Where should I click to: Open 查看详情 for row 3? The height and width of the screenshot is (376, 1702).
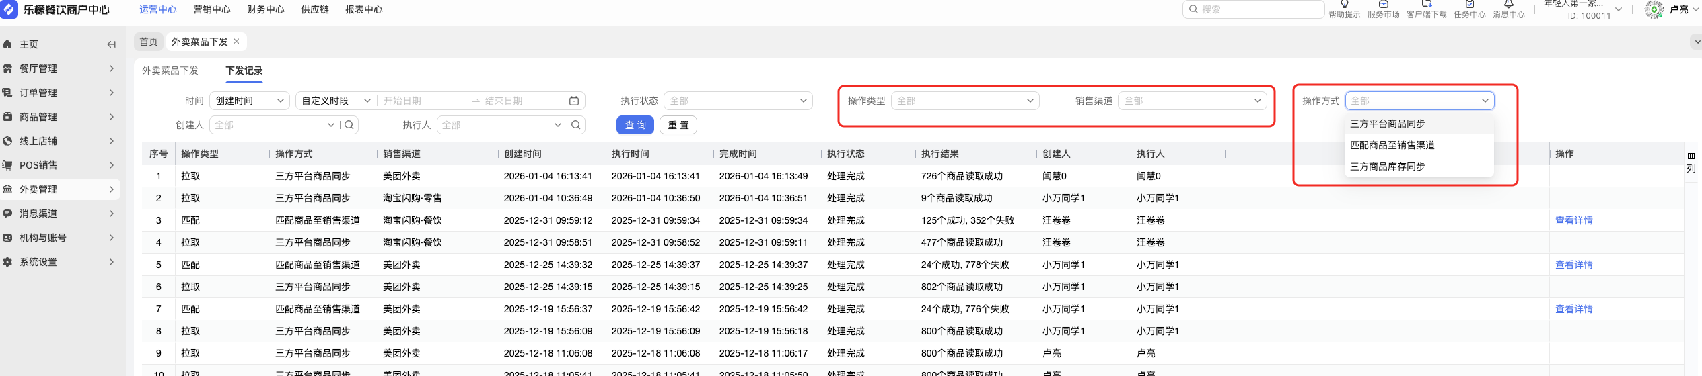click(x=1574, y=220)
